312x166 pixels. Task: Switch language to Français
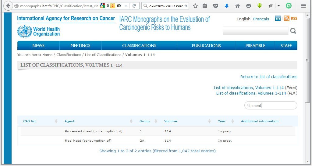[x=261, y=19]
